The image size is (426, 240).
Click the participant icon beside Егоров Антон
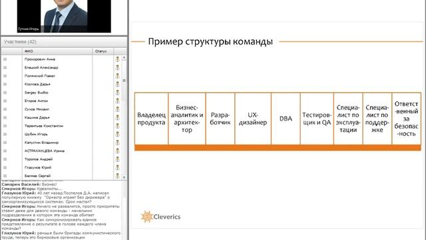pyautogui.click(x=117, y=101)
